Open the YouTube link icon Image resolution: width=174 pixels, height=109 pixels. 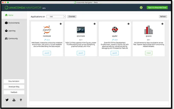coord(14,100)
